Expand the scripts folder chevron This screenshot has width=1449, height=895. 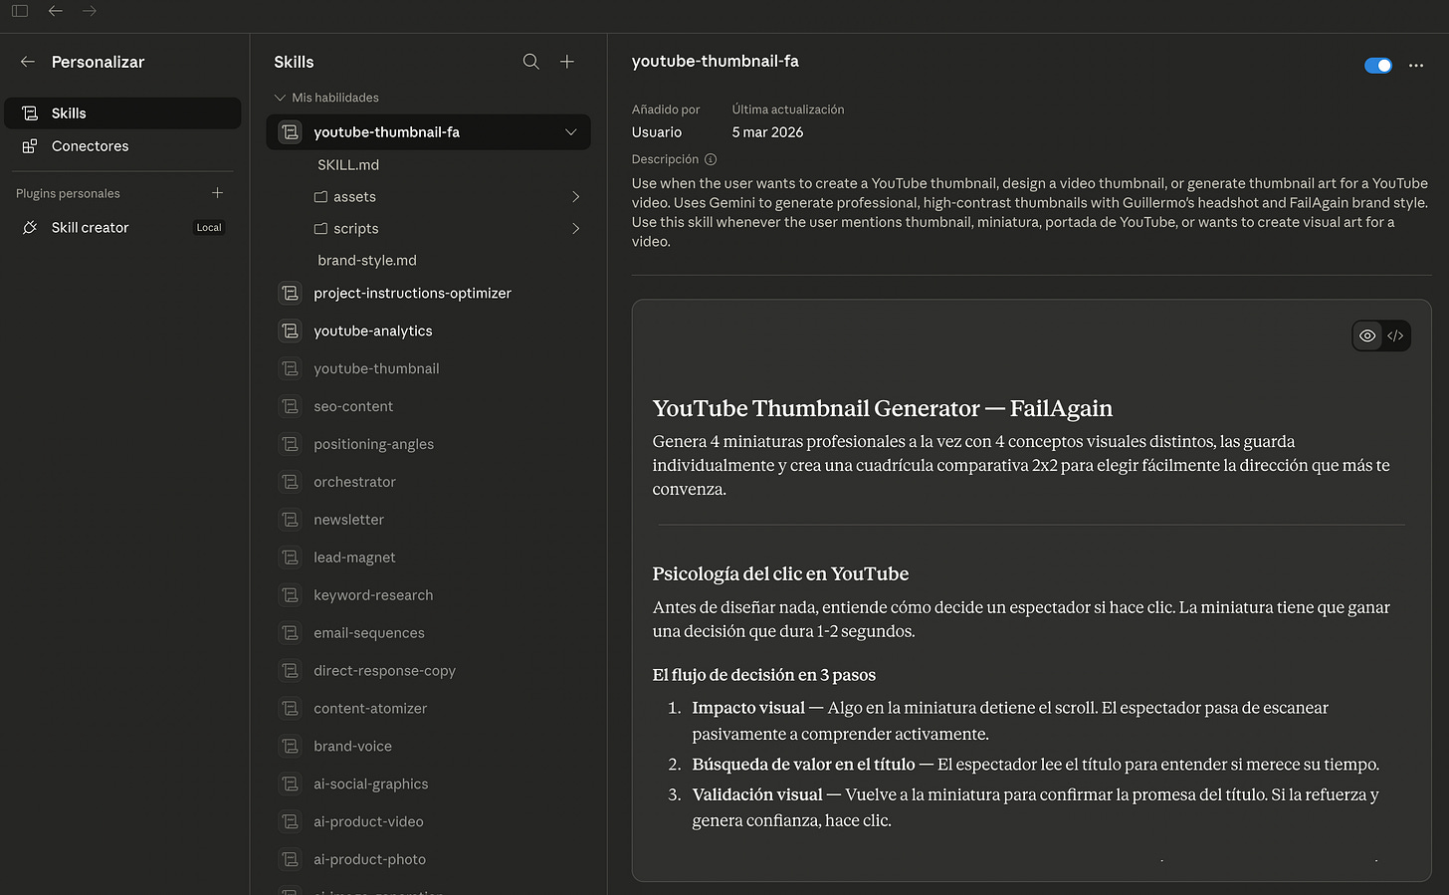pos(575,229)
